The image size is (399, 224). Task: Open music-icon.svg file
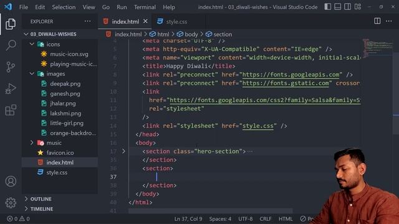(x=69, y=54)
